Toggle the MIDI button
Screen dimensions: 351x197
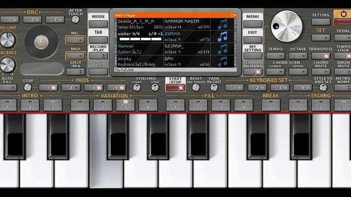coord(76,56)
